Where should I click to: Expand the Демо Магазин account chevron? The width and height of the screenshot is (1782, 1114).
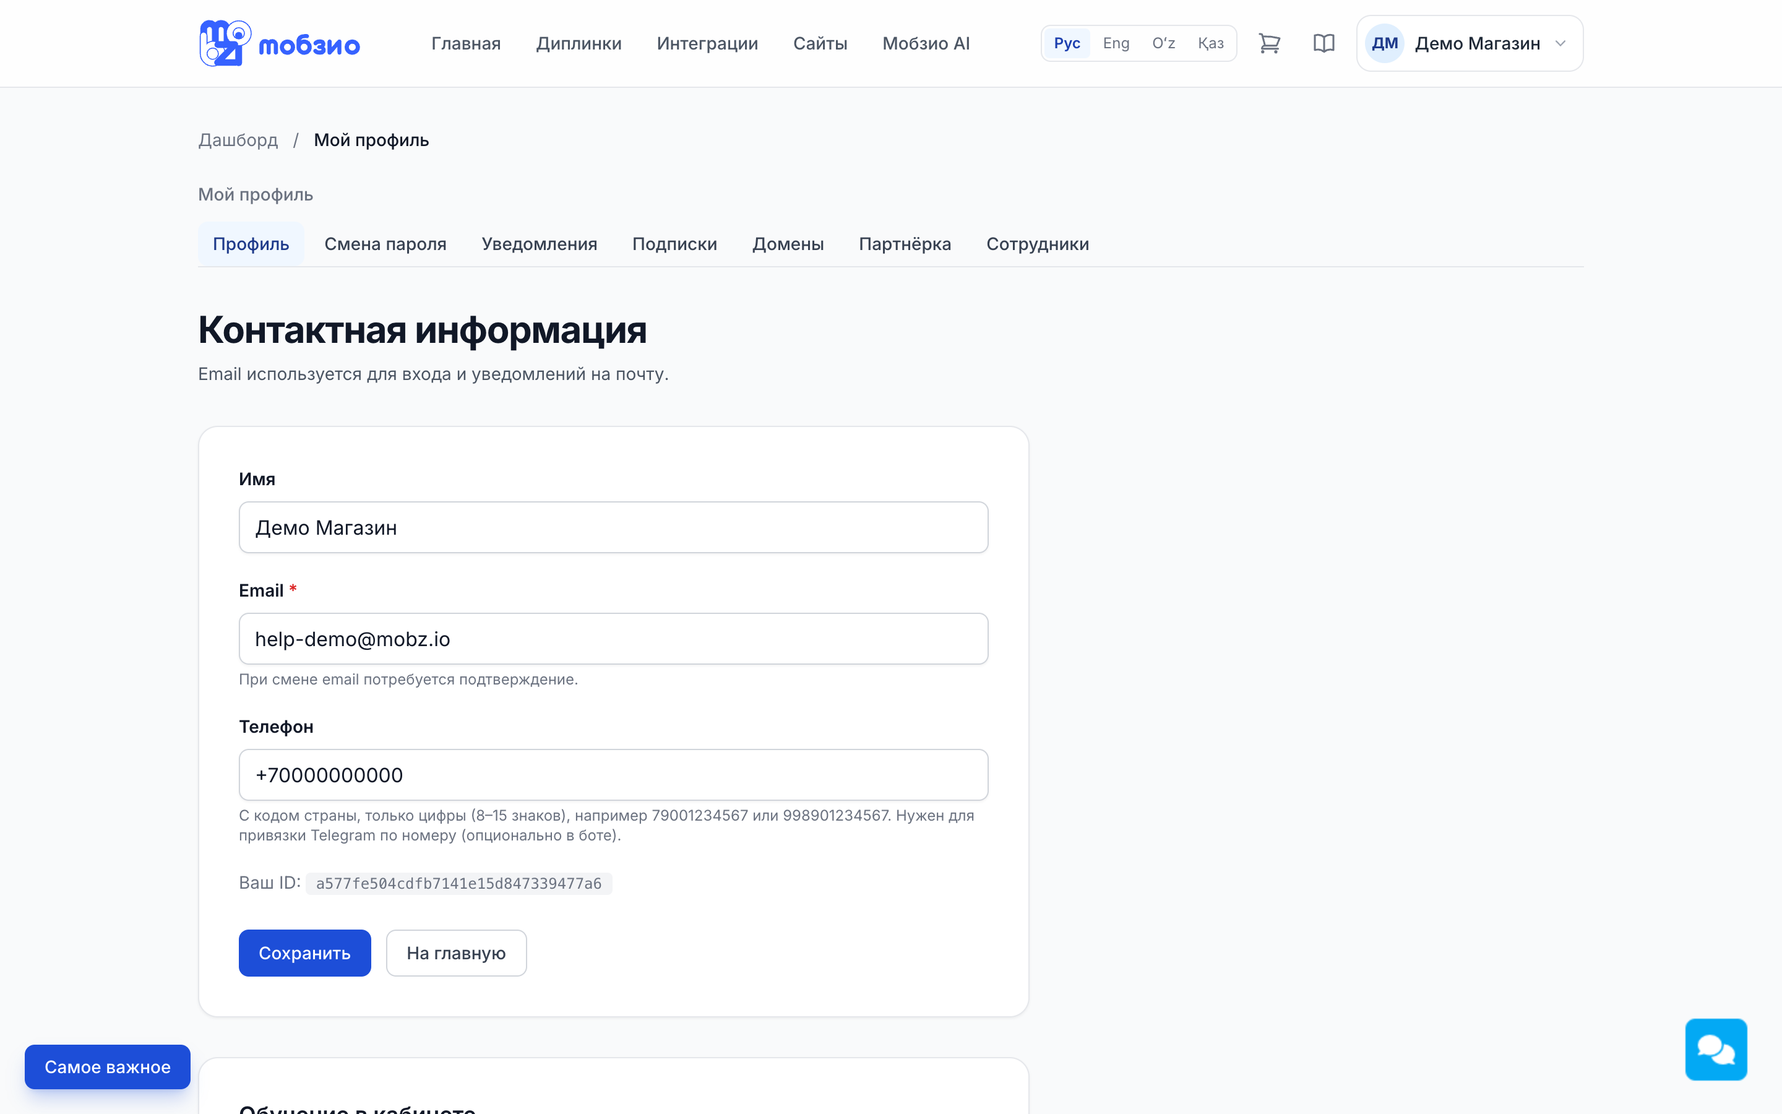tap(1560, 43)
